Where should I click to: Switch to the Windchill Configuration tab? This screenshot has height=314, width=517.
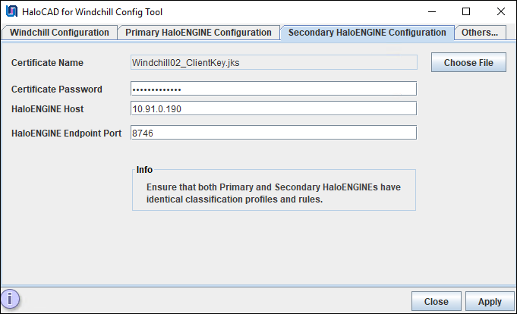(x=59, y=33)
